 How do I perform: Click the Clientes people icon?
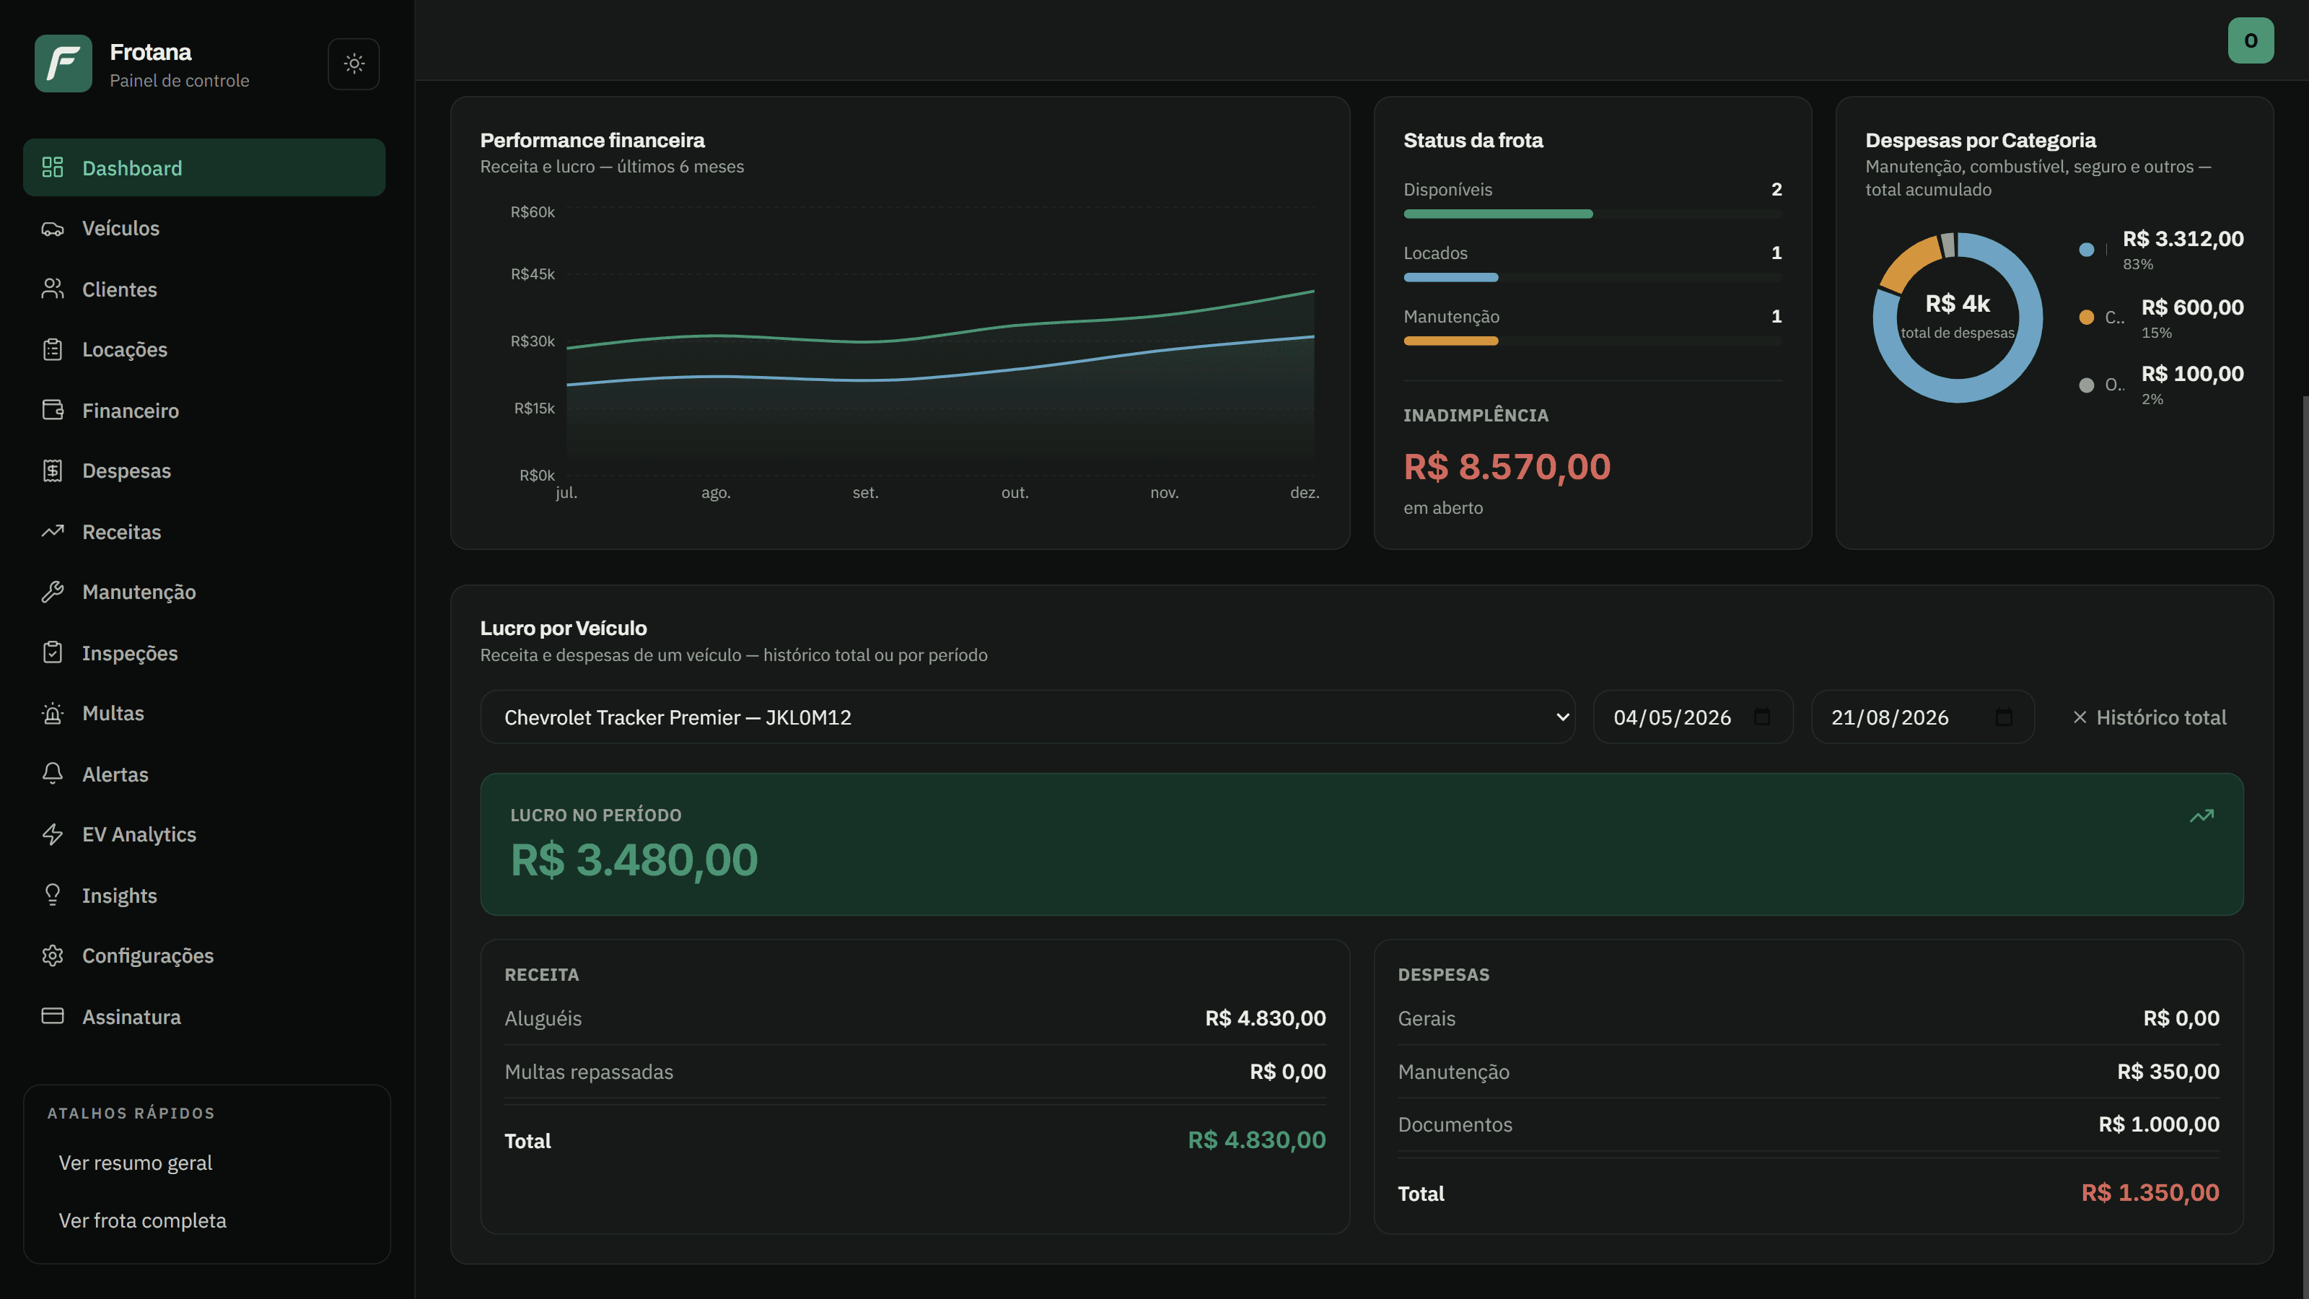53,289
